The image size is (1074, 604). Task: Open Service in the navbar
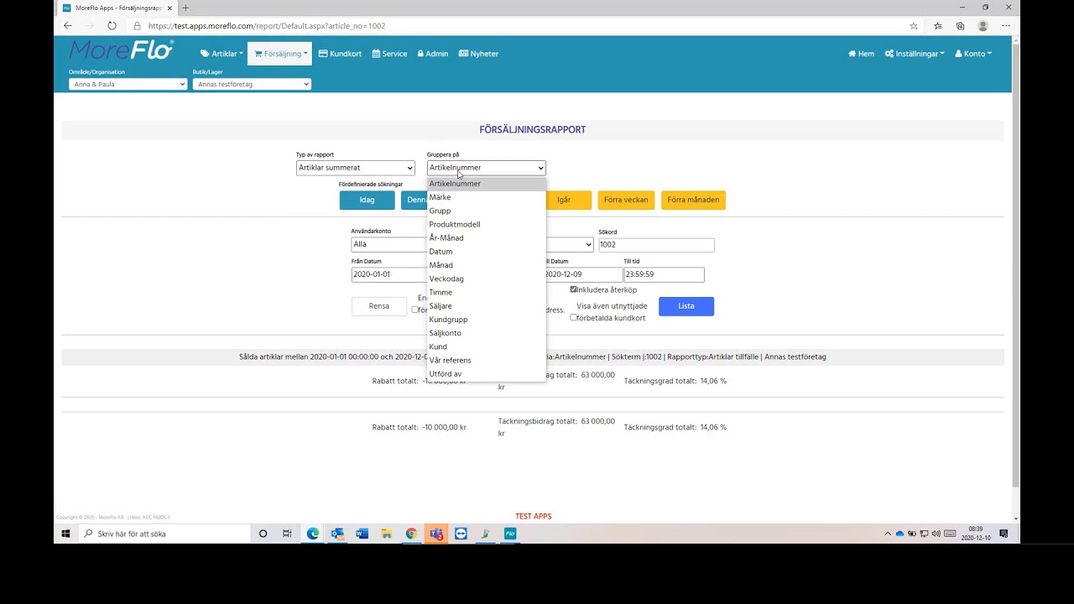389,54
